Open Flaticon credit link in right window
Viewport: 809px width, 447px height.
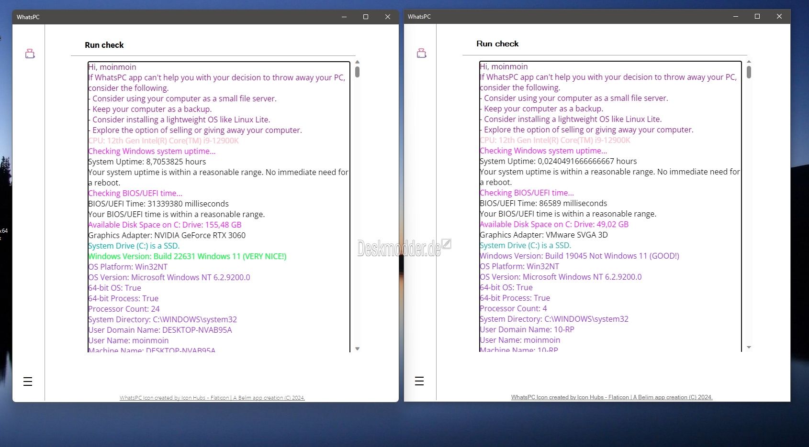click(x=612, y=397)
